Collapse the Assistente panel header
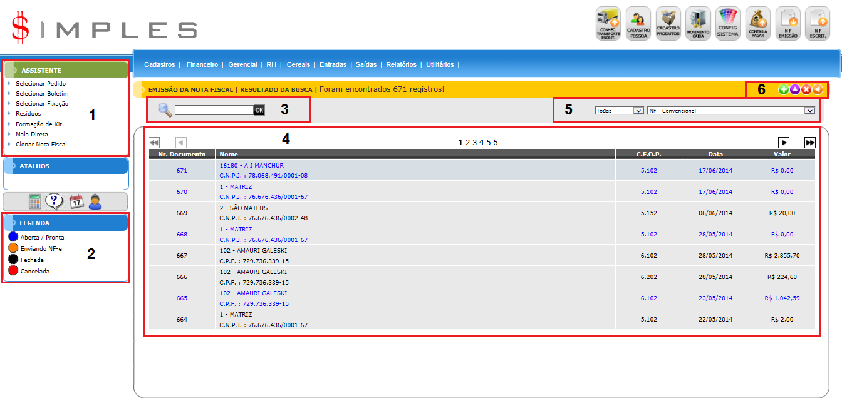Screen dimensions: 842x401 [x=66, y=70]
